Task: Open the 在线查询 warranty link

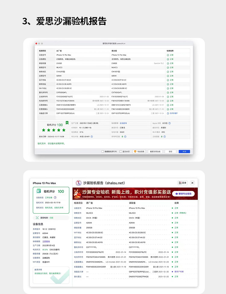Action: [x=123, y=123]
